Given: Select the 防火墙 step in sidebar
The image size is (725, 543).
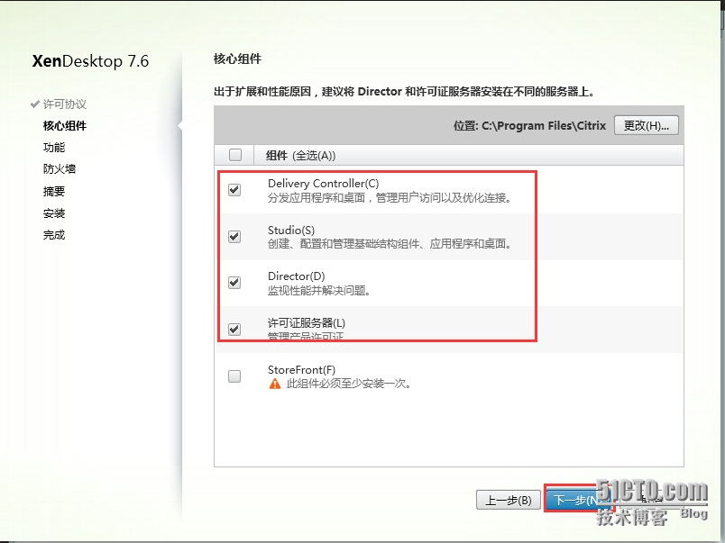Looking at the screenshot, I should pyautogui.click(x=60, y=169).
